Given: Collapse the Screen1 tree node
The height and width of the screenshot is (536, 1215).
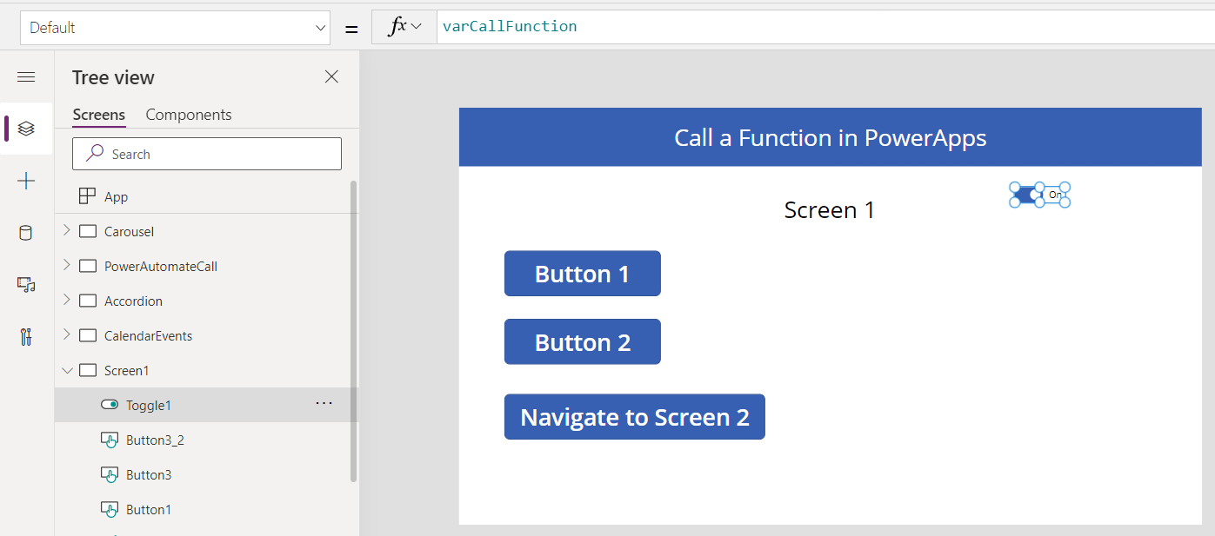Looking at the screenshot, I should 67,370.
